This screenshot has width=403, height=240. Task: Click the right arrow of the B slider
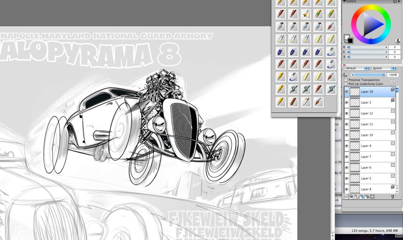386,57
